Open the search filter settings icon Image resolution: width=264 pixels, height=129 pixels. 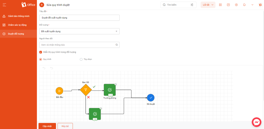click(x=192, y=5)
